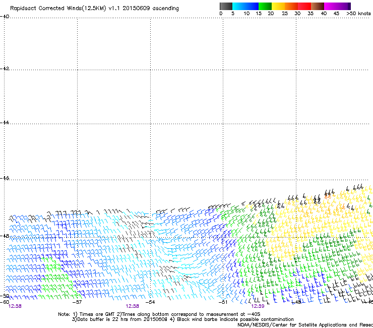Click the -44 latitude axis label
373x328 pixels.
(5, 123)
